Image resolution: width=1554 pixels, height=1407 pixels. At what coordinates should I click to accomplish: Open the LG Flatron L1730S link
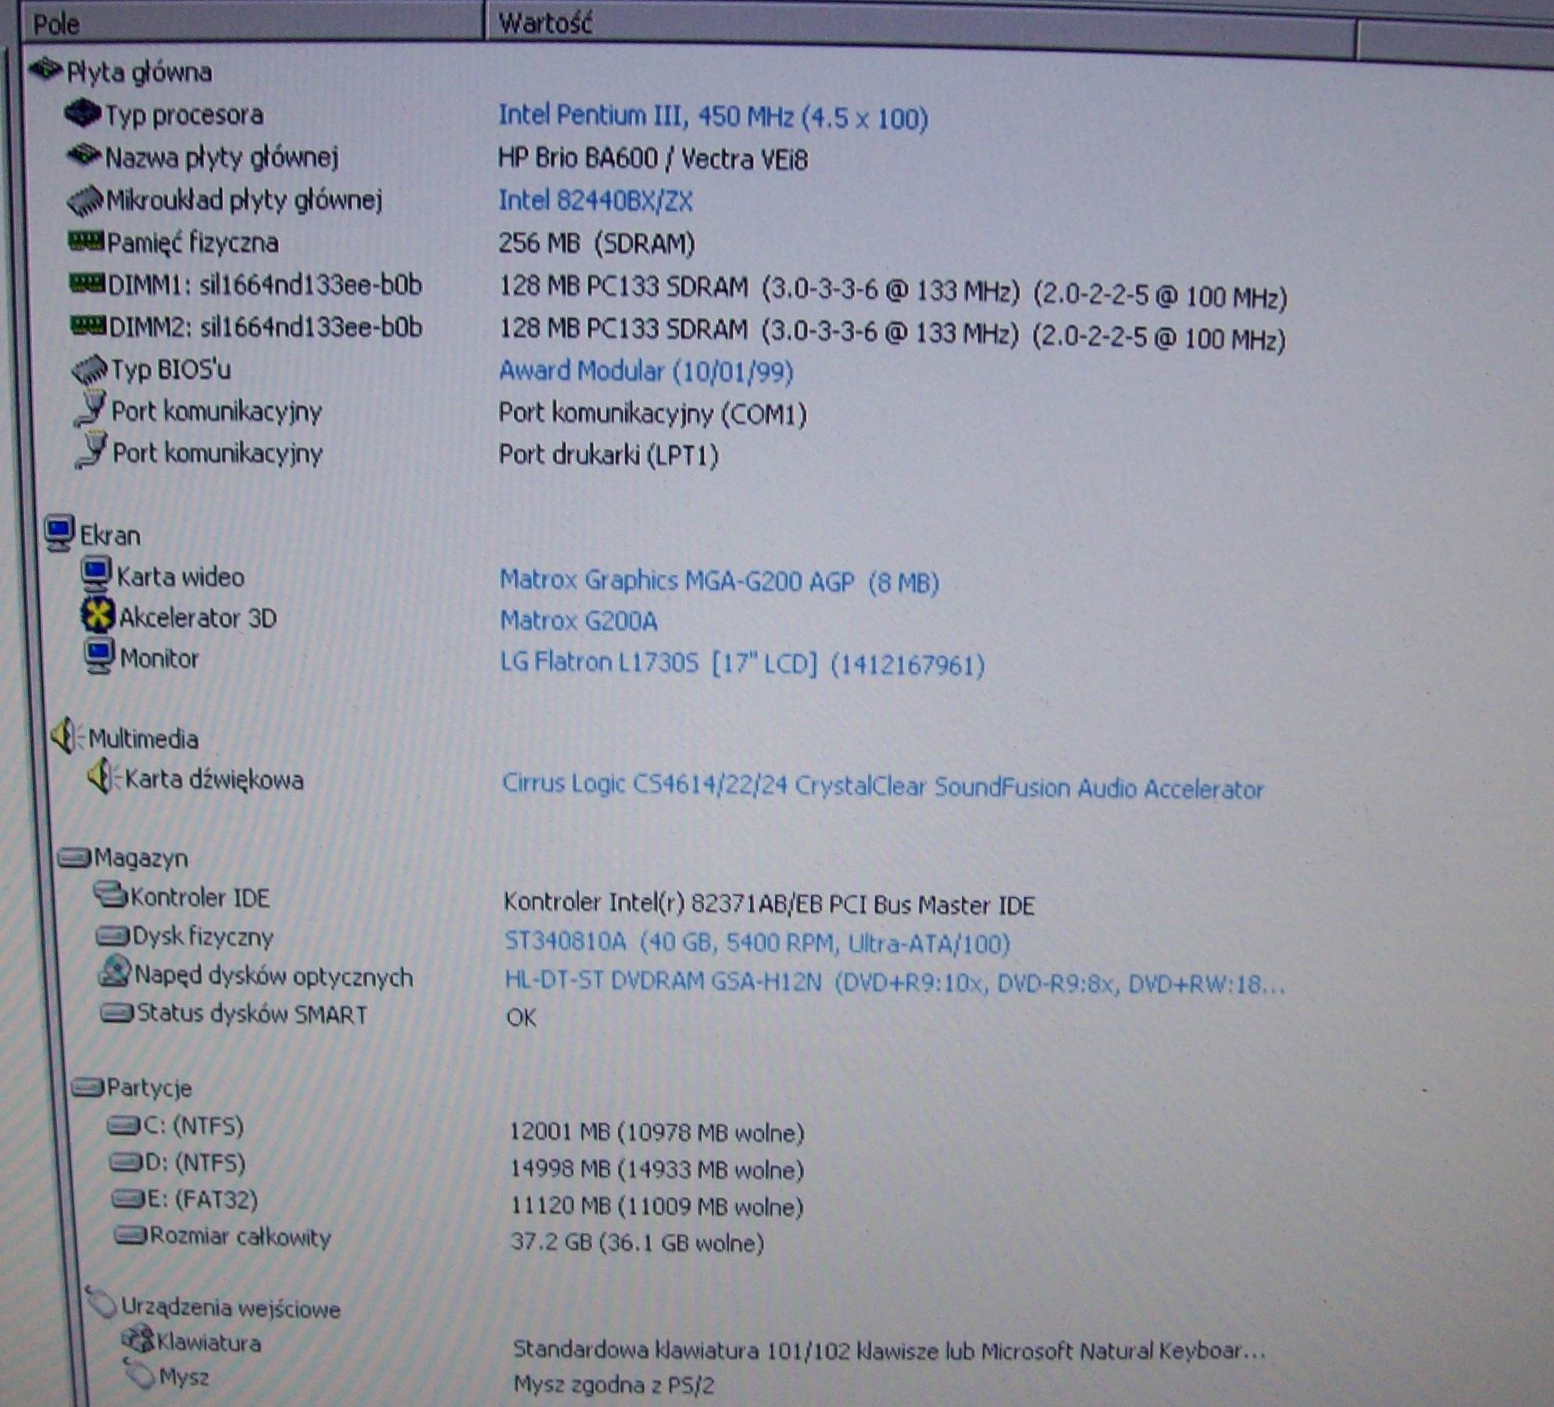pos(742,664)
